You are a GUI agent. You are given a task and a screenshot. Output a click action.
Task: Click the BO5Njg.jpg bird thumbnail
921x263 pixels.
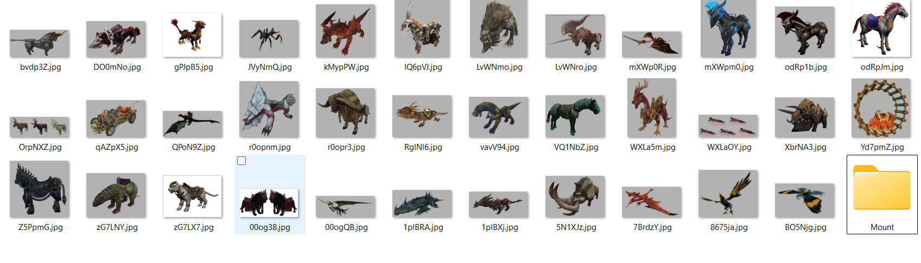tap(805, 200)
